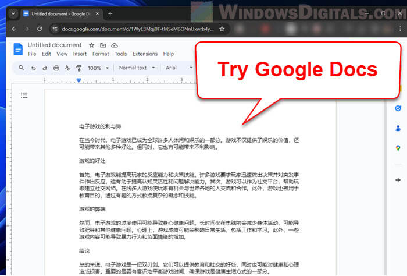Place cursor in paragraph starting 然而
This screenshot has height=276, width=407.
point(189,230)
